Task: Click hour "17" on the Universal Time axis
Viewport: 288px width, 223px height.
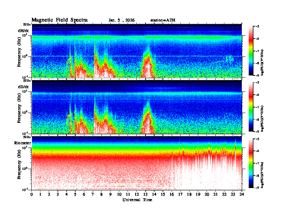Action: click(180, 195)
